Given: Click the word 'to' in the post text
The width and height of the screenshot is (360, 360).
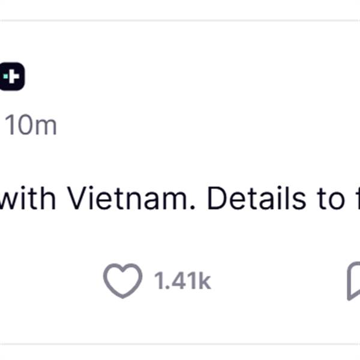Looking at the screenshot, I should click(331, 199).
